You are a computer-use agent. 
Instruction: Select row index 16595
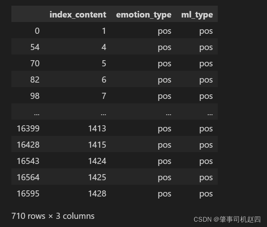pyautogui.click(x=28, y=194)
